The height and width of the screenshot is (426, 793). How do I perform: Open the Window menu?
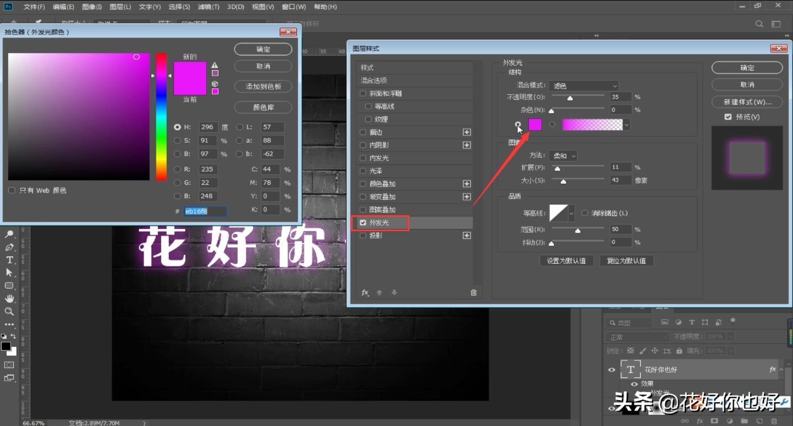tap(294, 7)
